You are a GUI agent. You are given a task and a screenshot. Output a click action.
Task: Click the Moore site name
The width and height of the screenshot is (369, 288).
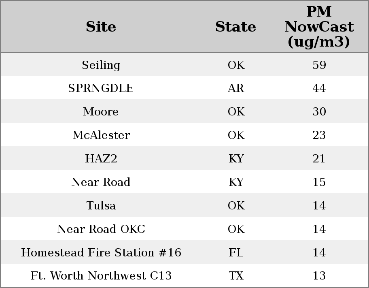click(x=101, y=112)
